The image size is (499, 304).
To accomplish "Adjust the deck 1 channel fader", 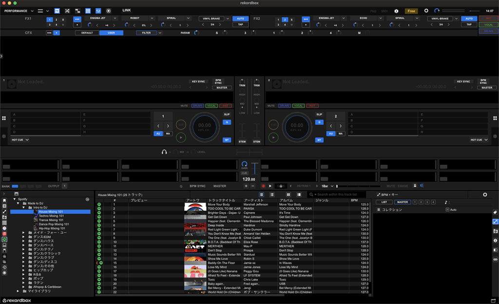I will (242, 131).
